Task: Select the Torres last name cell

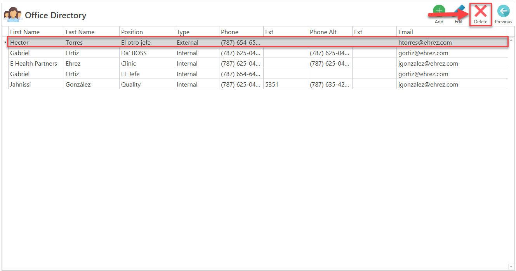Action: [x=92, y=42]
